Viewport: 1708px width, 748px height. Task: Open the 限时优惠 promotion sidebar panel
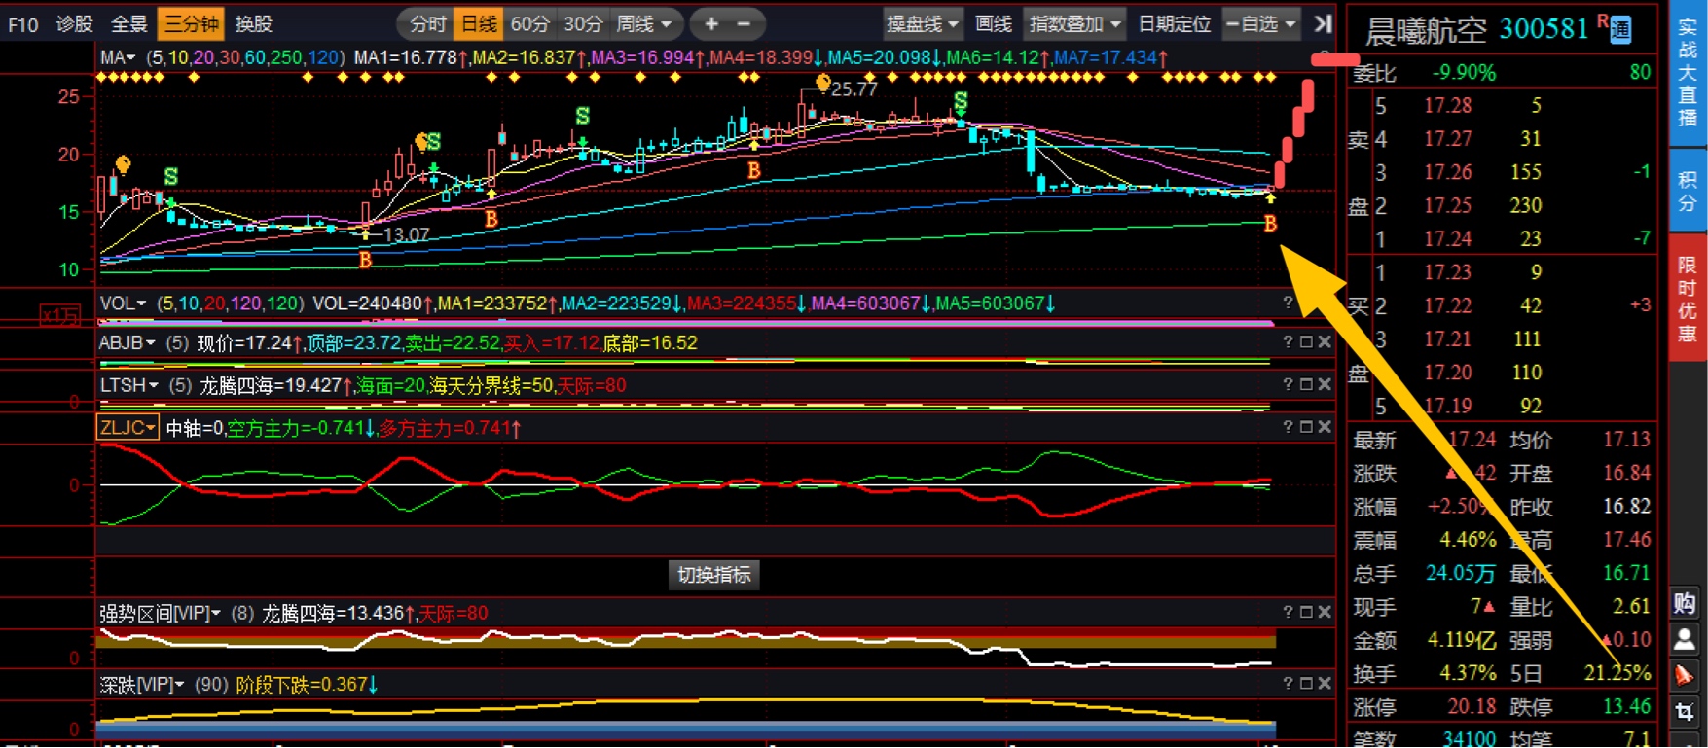(x=1688, y=298)
